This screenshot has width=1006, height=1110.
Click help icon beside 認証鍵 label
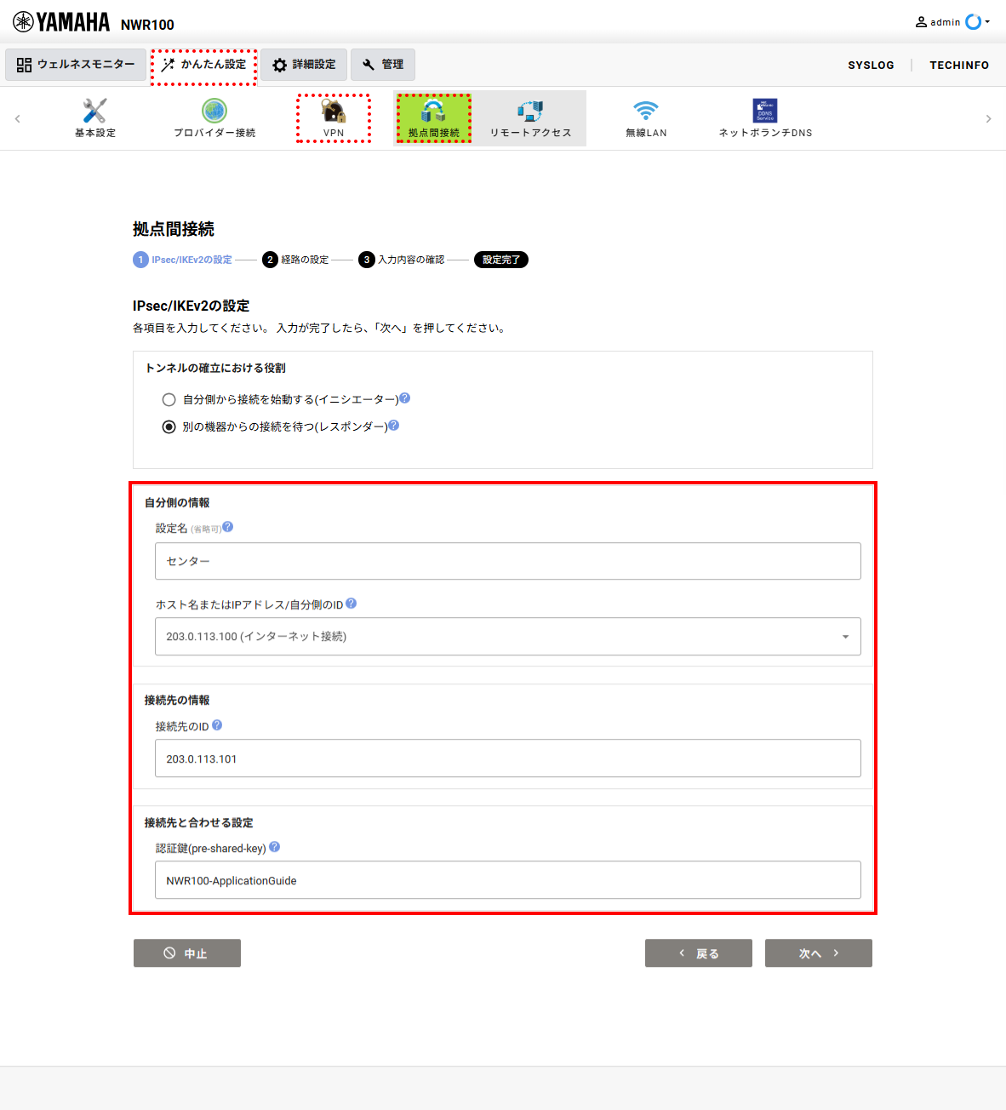pos(274,847)
